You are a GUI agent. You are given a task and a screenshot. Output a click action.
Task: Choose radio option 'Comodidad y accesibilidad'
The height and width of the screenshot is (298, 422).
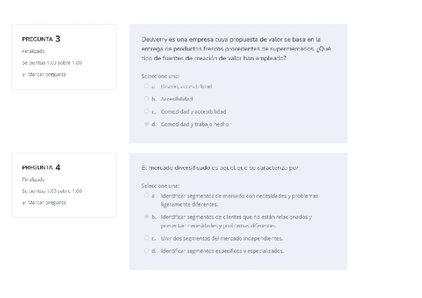coord(147,111)
